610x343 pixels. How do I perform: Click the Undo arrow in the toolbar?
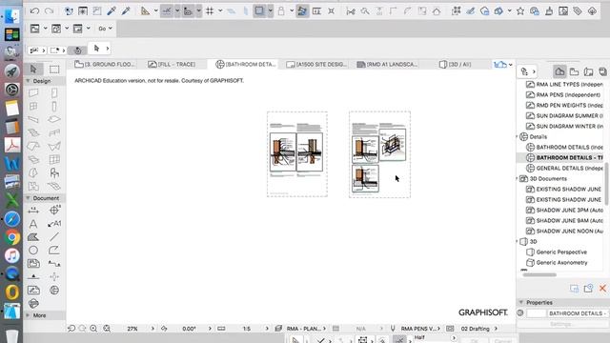(x=34, y=10)
